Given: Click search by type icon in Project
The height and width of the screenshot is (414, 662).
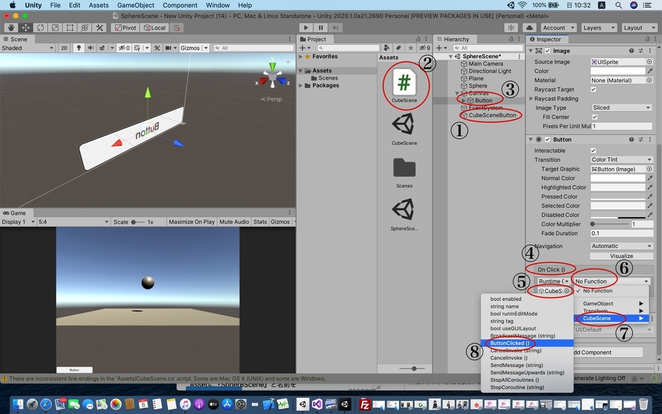Looking at the screenshot, I should click(387, 48).
